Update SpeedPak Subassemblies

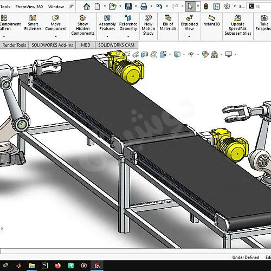click(238, 25)
